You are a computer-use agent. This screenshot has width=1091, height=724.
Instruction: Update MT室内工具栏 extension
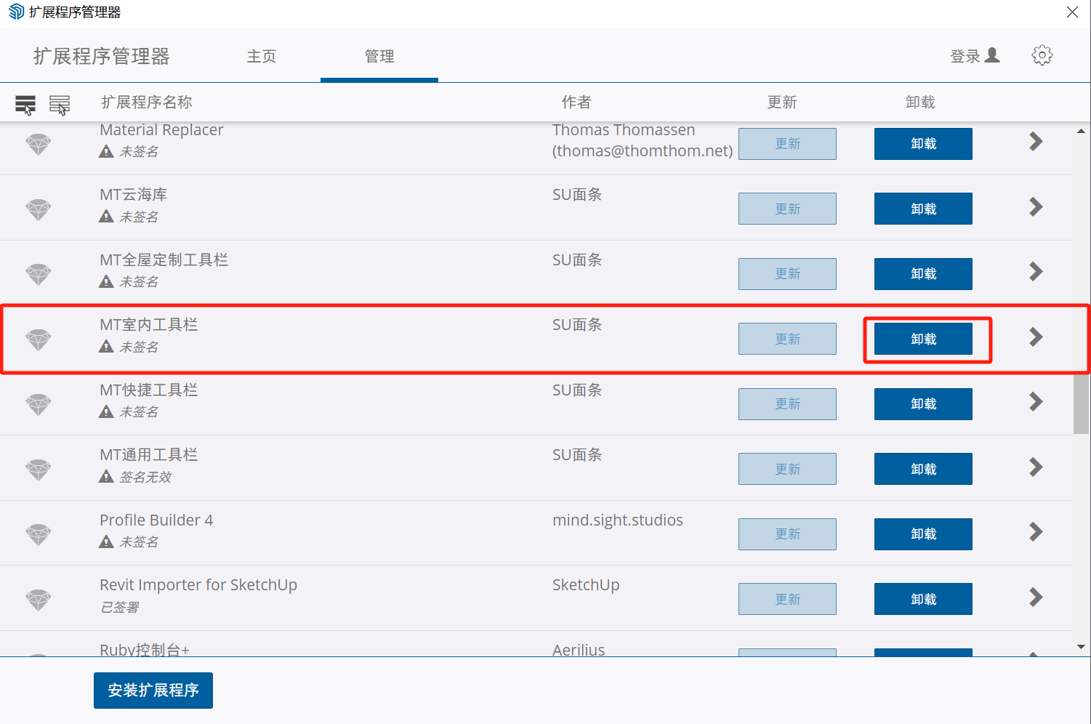pyautogui.click(x=787, y=339)
